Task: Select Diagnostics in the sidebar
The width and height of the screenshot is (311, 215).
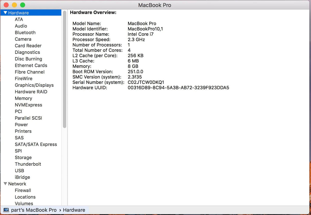Action: (x=27, y=52)
